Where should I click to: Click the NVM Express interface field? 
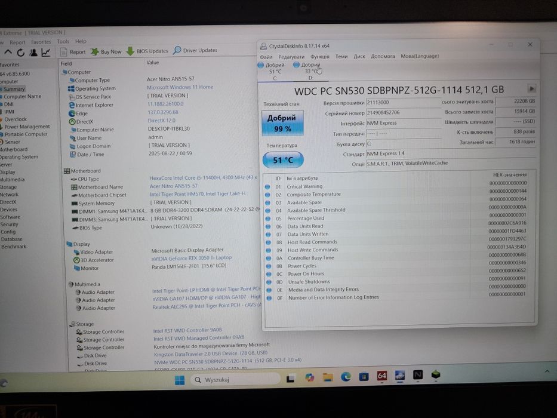click(404, 123)
